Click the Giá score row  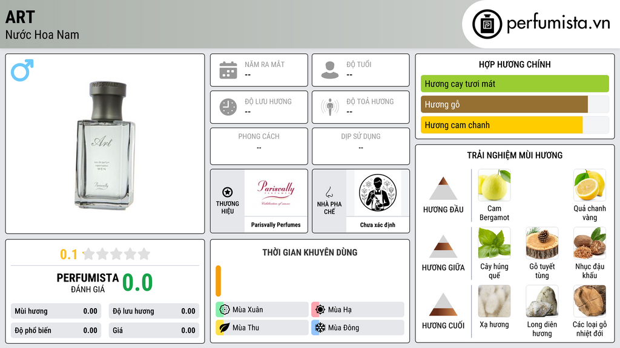click(154, 330)
